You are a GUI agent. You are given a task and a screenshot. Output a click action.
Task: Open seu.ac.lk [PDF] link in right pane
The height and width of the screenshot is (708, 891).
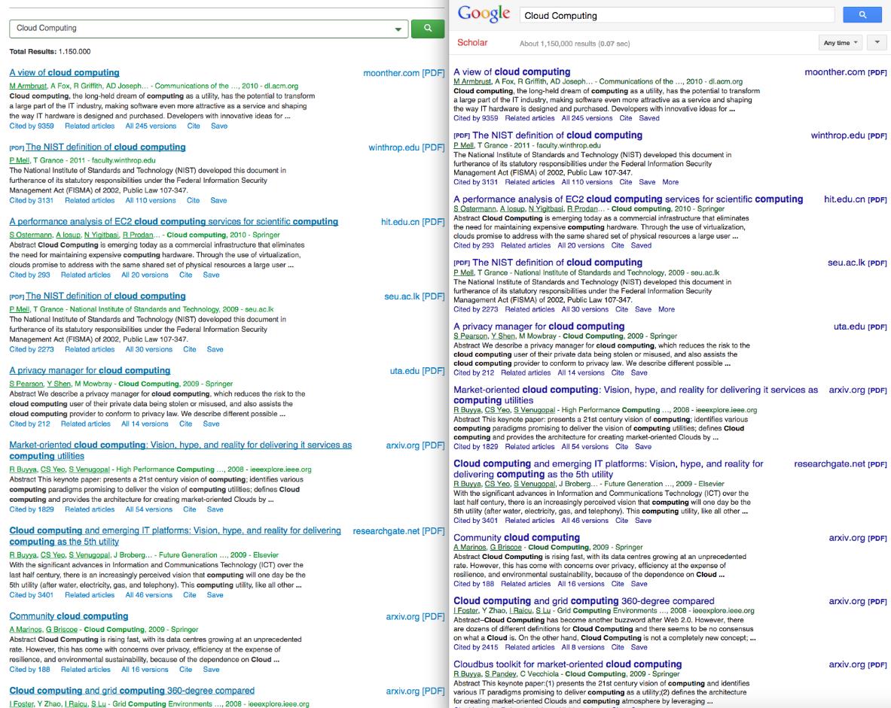coord(857,263)
